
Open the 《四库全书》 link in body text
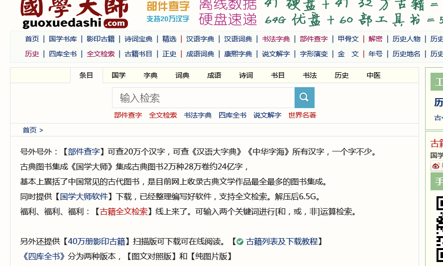[x=43, y=257]
